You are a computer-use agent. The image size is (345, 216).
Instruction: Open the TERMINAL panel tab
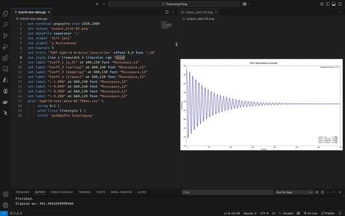click(x=85, y=192)
